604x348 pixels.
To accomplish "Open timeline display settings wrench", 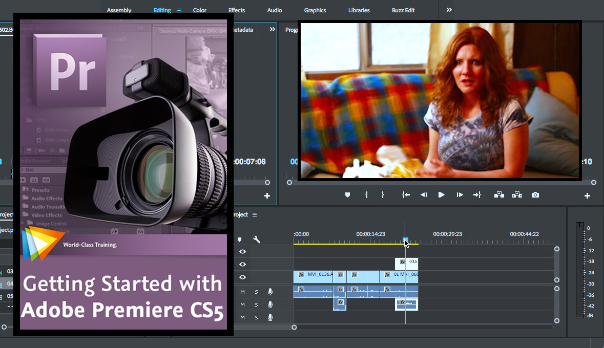I will (257, 240).
